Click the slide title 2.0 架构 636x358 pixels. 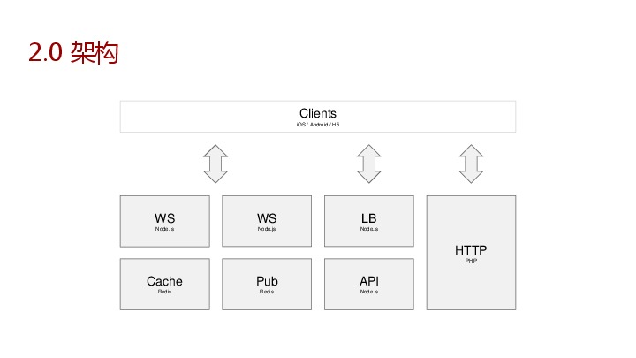73,52
